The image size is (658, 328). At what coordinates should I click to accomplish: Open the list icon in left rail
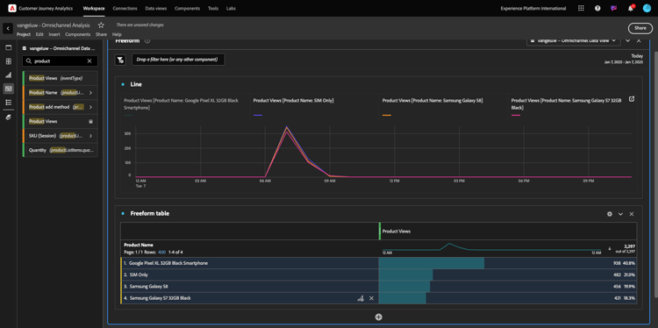coord(9,103)
